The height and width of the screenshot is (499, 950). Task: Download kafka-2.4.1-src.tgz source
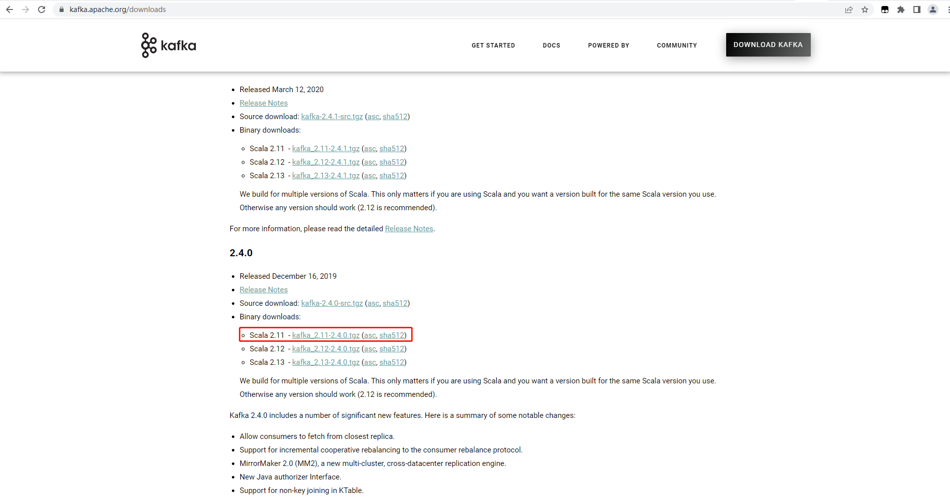(332, 117)
